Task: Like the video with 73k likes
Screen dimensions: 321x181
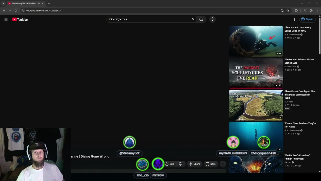Action: tap(169, 164)
